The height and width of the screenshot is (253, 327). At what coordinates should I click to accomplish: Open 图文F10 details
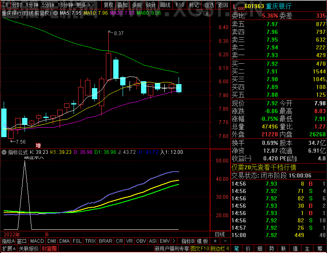click(x=200, y=249)
